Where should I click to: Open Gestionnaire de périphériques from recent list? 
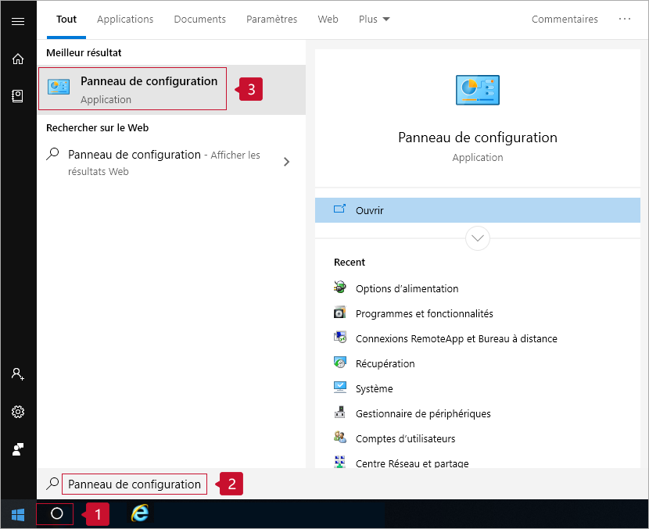click(423, 413)
